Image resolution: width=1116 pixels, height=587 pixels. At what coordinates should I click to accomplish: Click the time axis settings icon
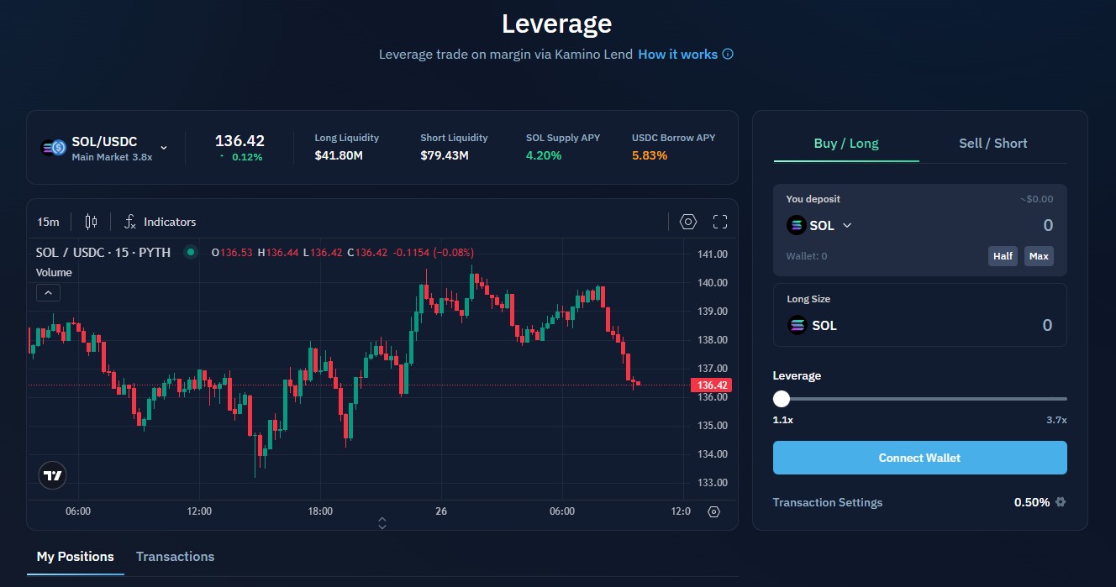pos(713,511)
